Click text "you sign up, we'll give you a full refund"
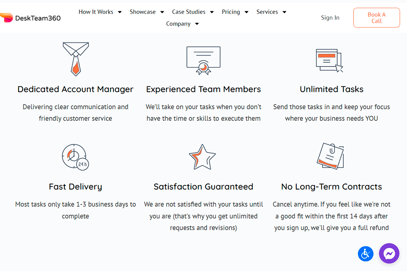407x271 pixels. tap(332, 228)
